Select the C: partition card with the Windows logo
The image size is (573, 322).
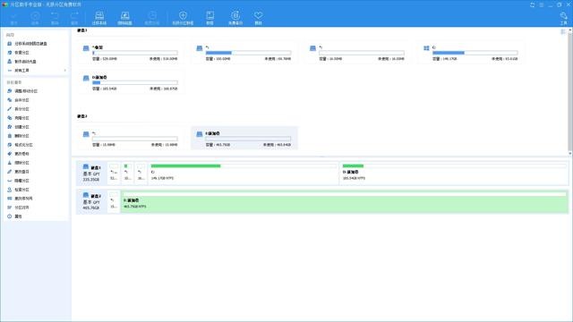click(471, 53)
